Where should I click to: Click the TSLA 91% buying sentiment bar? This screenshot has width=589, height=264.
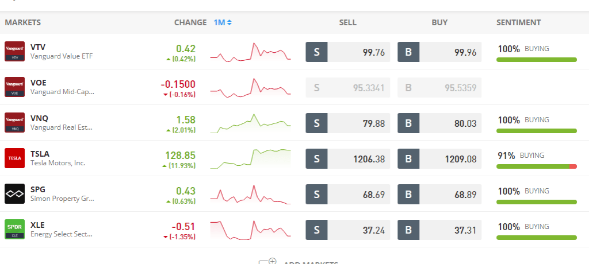pyautogui.click(x=537, y=166)
